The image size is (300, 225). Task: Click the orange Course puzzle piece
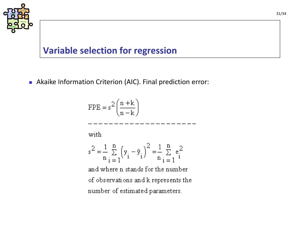[24, 11]
